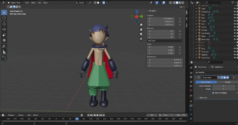Select the Select Box tool
Image resolution: width=238 pixels, height=125 pixels.
[x=4, y=12]
